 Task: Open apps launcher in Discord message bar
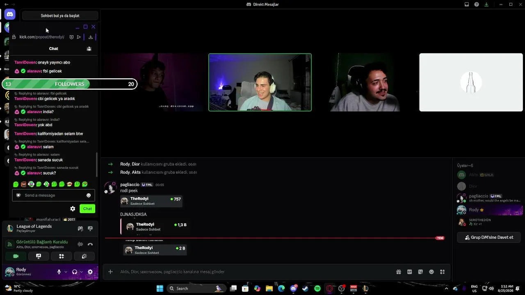pyautogui.click(x=442, y=272)
